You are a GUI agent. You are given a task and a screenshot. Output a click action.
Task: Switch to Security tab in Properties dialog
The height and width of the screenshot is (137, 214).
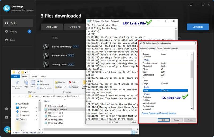[151, 49]
